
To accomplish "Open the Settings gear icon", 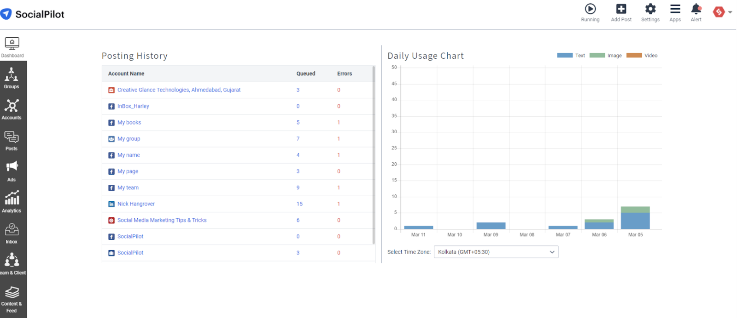I will 650,9.
